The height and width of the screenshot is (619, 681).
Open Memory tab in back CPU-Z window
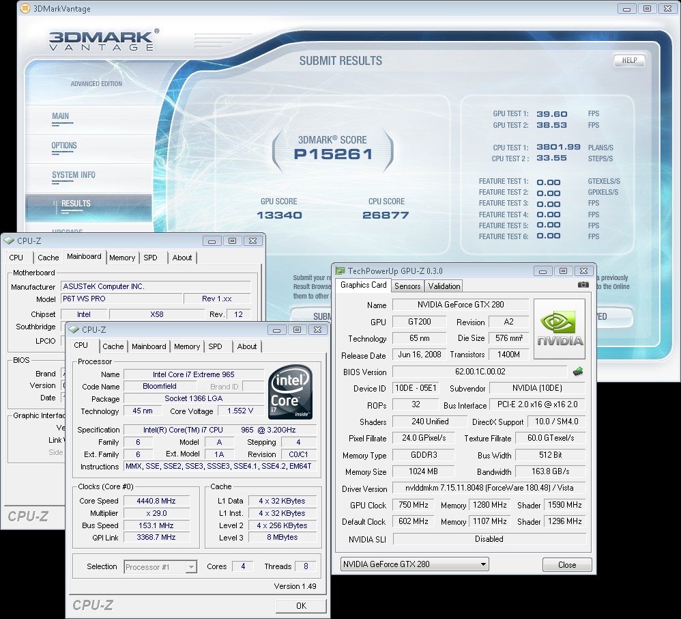pos(122,258)
